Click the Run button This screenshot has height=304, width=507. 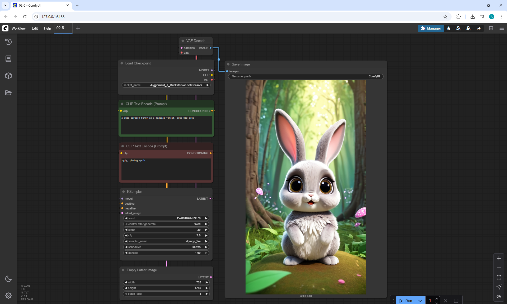[x=406, y=301]
